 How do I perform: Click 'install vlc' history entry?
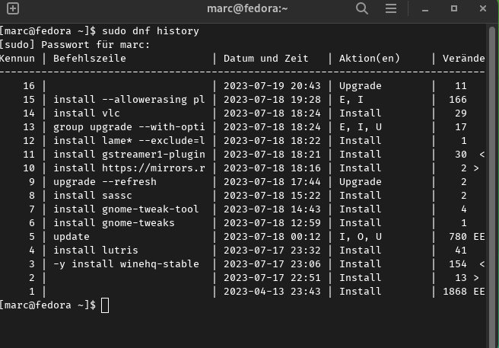pyautogui.click(x=87, y=113)
